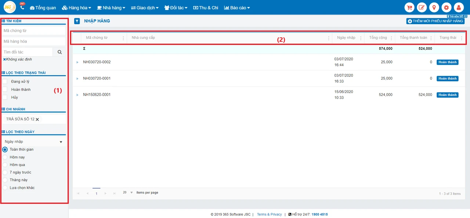Click Hoàn thành badge for NH030720-0002
The height and width of the screenshot is (218, 470).
(x=447, y=62)
